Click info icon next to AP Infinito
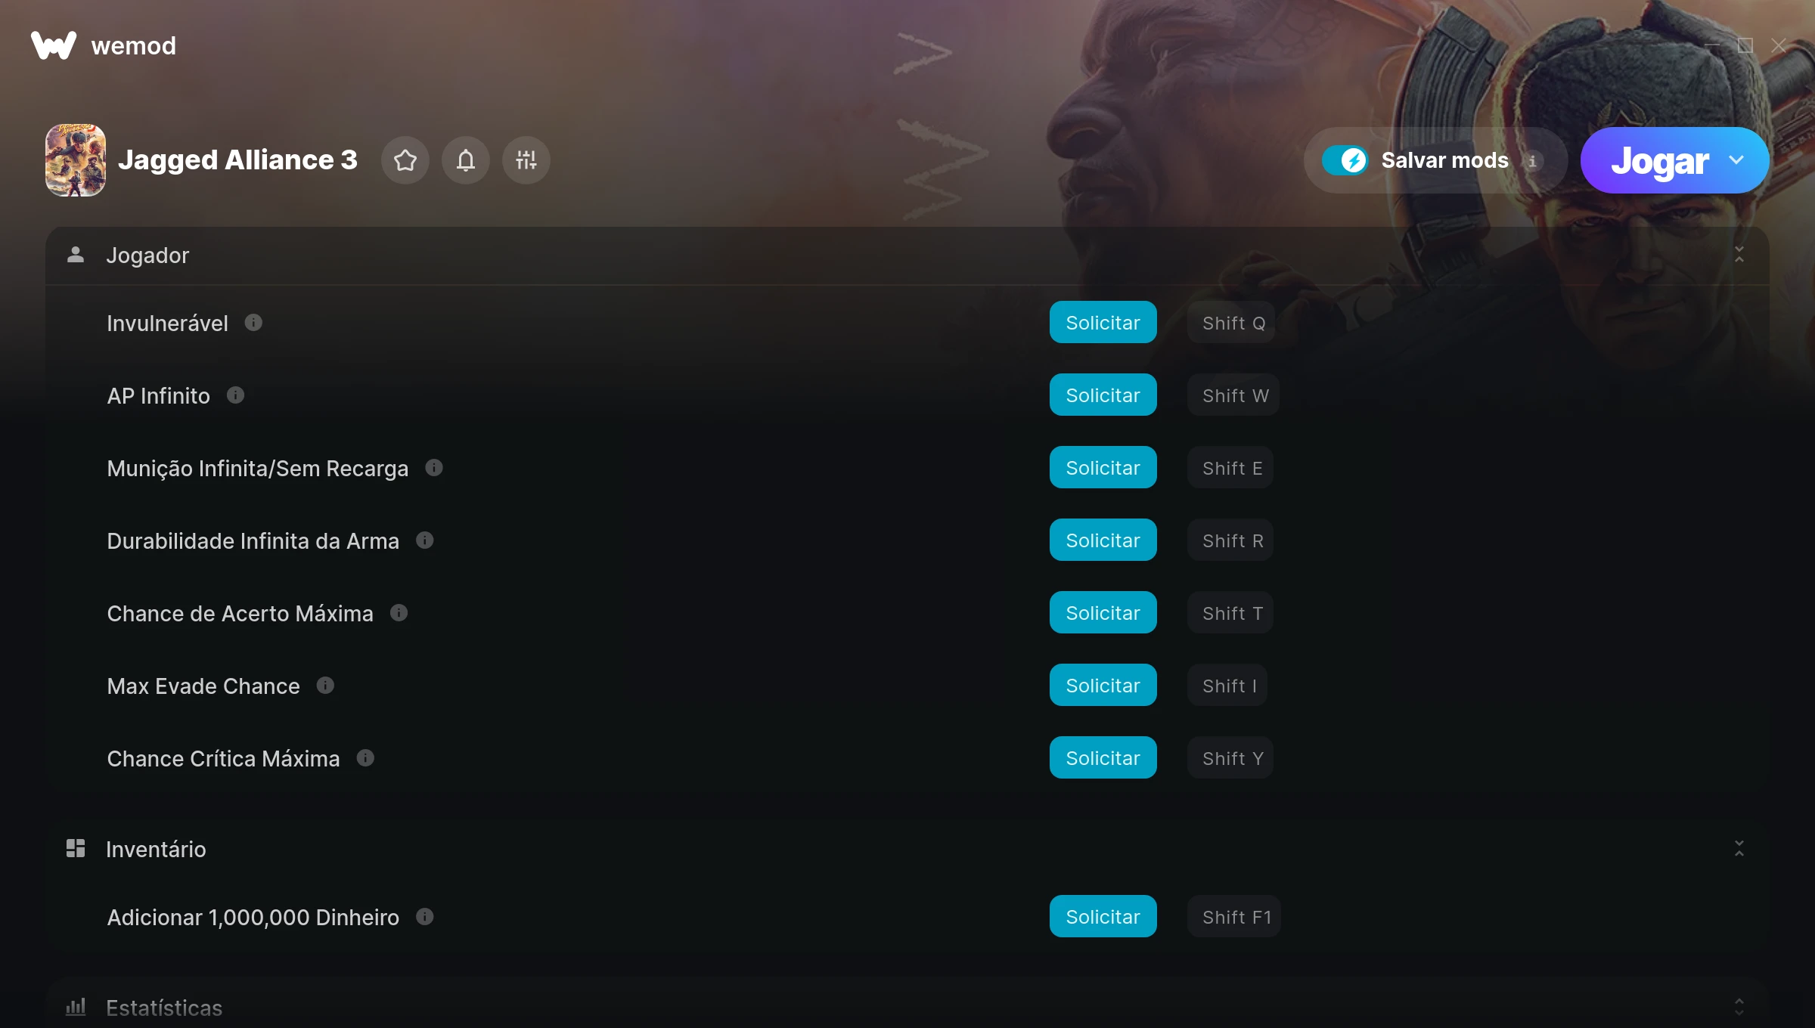This screenshot has height=1028, width=1815. tap(236, 395)
